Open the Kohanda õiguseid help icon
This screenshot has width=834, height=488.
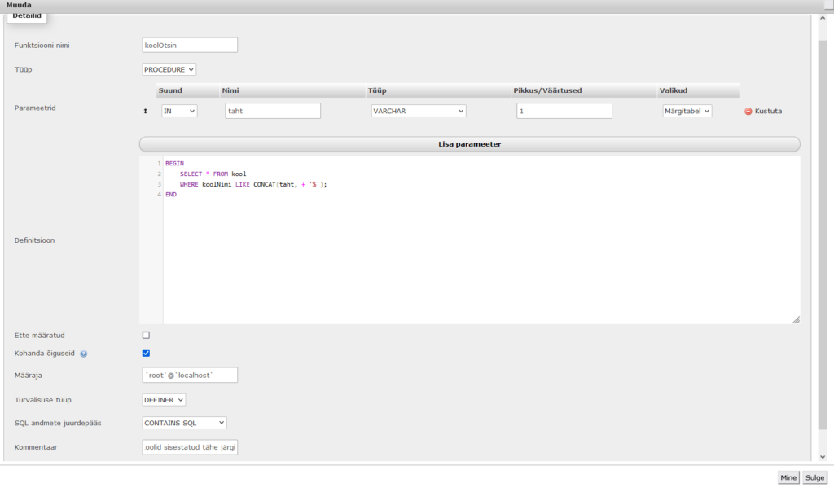[84, 354]
